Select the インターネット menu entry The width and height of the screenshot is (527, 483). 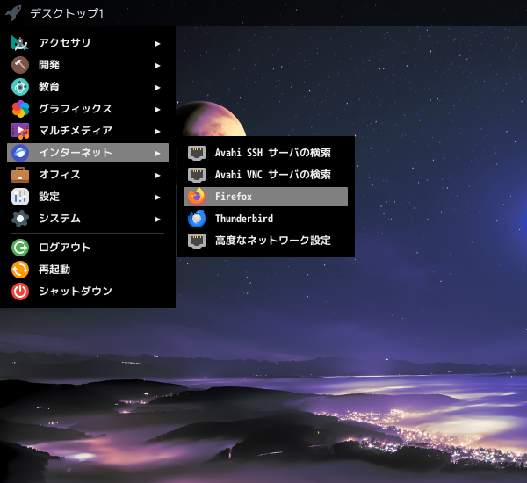click(88, 153)
